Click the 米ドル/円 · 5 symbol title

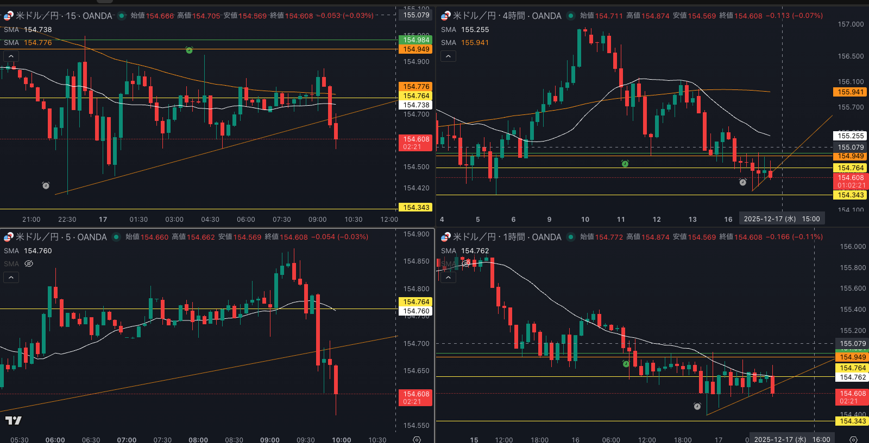(x=61, y=237)
